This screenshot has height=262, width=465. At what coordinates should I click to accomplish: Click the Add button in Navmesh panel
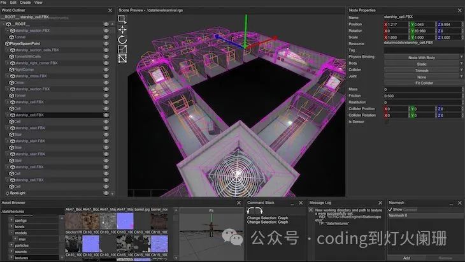[406, 258]
